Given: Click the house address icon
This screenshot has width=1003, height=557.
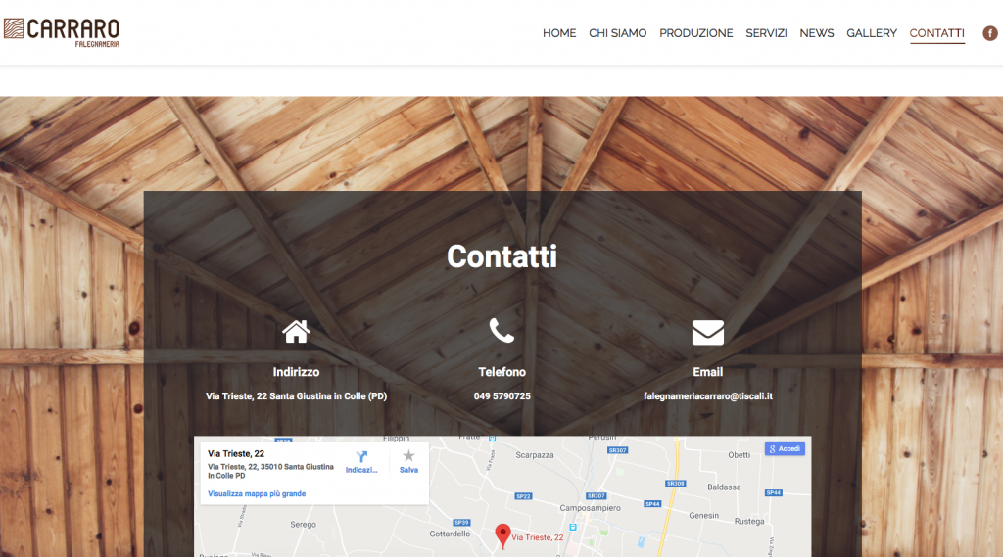Looking at the screenshot, I should (x=296, y=332).
